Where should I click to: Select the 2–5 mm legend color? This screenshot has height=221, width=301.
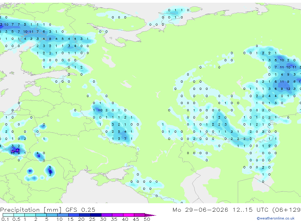coord(41,215)
